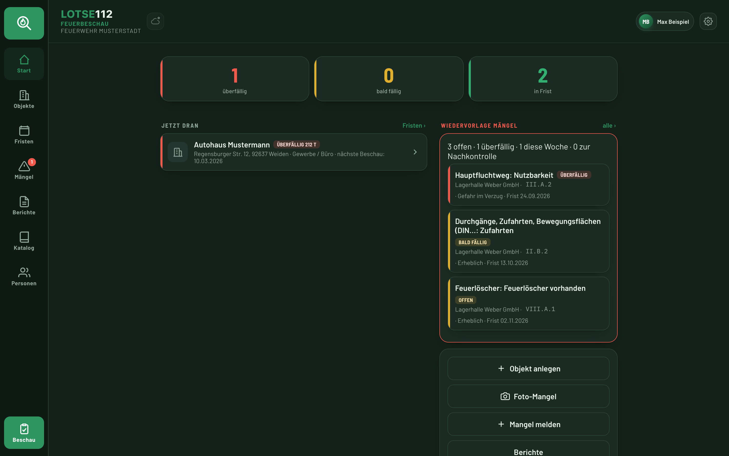Open the Katalog book section
This screenshot has width=729, height=456.
24,241
